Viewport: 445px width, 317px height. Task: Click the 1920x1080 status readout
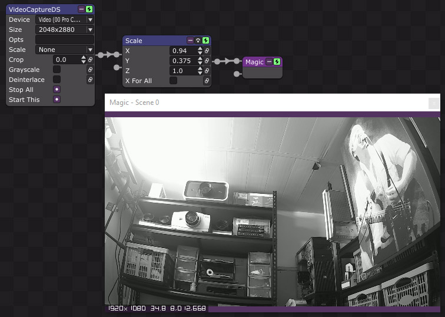coord(127,308)
